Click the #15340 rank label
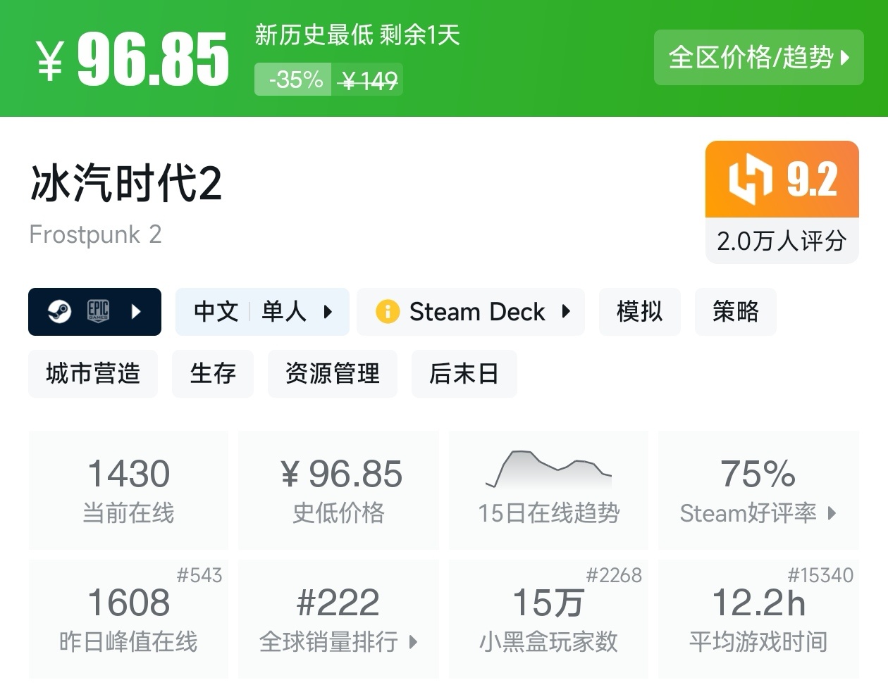The width and height of the screenshot is (888, 692). pos(820,575)
